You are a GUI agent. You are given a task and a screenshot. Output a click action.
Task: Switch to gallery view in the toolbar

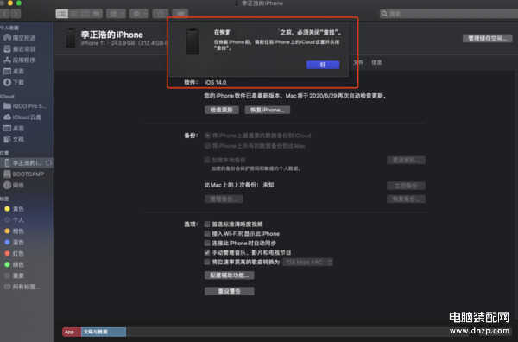97,14
